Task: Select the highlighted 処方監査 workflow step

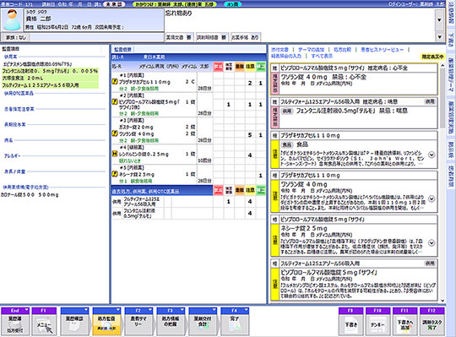Action: 106,322
